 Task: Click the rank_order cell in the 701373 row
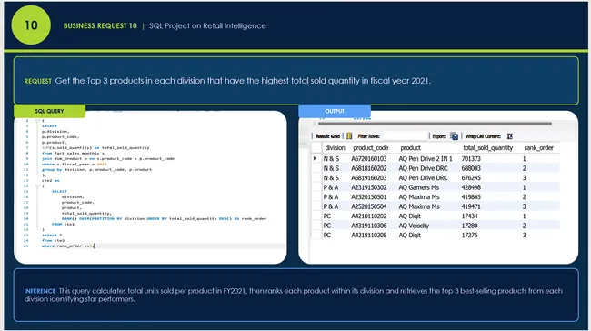(x=524, y=159)
